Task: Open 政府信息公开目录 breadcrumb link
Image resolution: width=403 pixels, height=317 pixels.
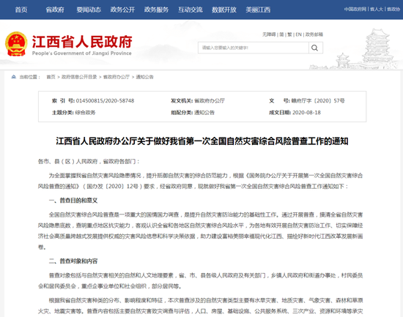Action: click(x=79, y=77)
